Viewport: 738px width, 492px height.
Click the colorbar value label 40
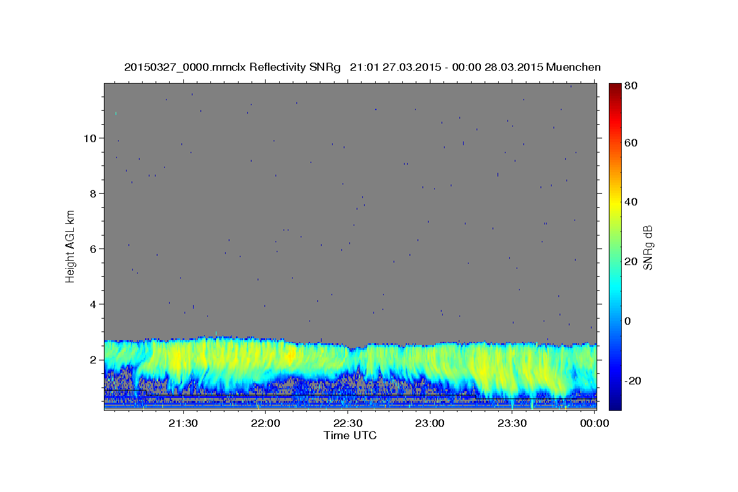[630, 202]
